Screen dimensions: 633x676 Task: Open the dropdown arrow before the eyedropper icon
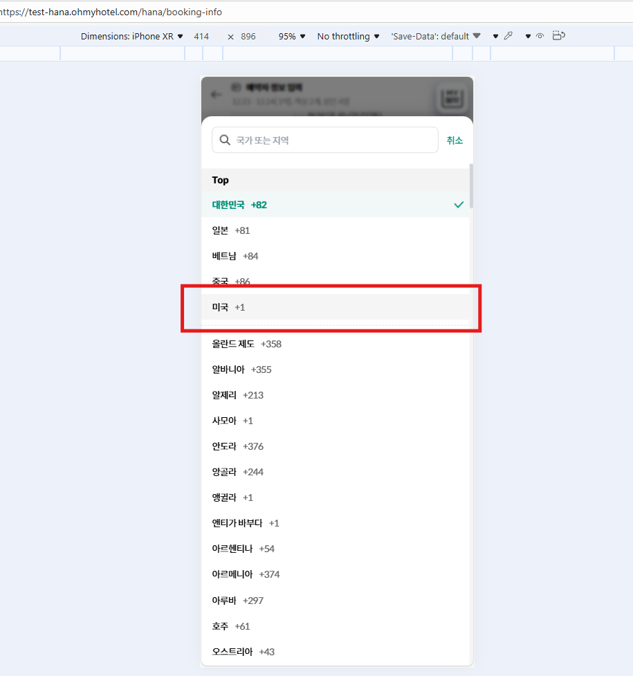click(x=495, y=36)
